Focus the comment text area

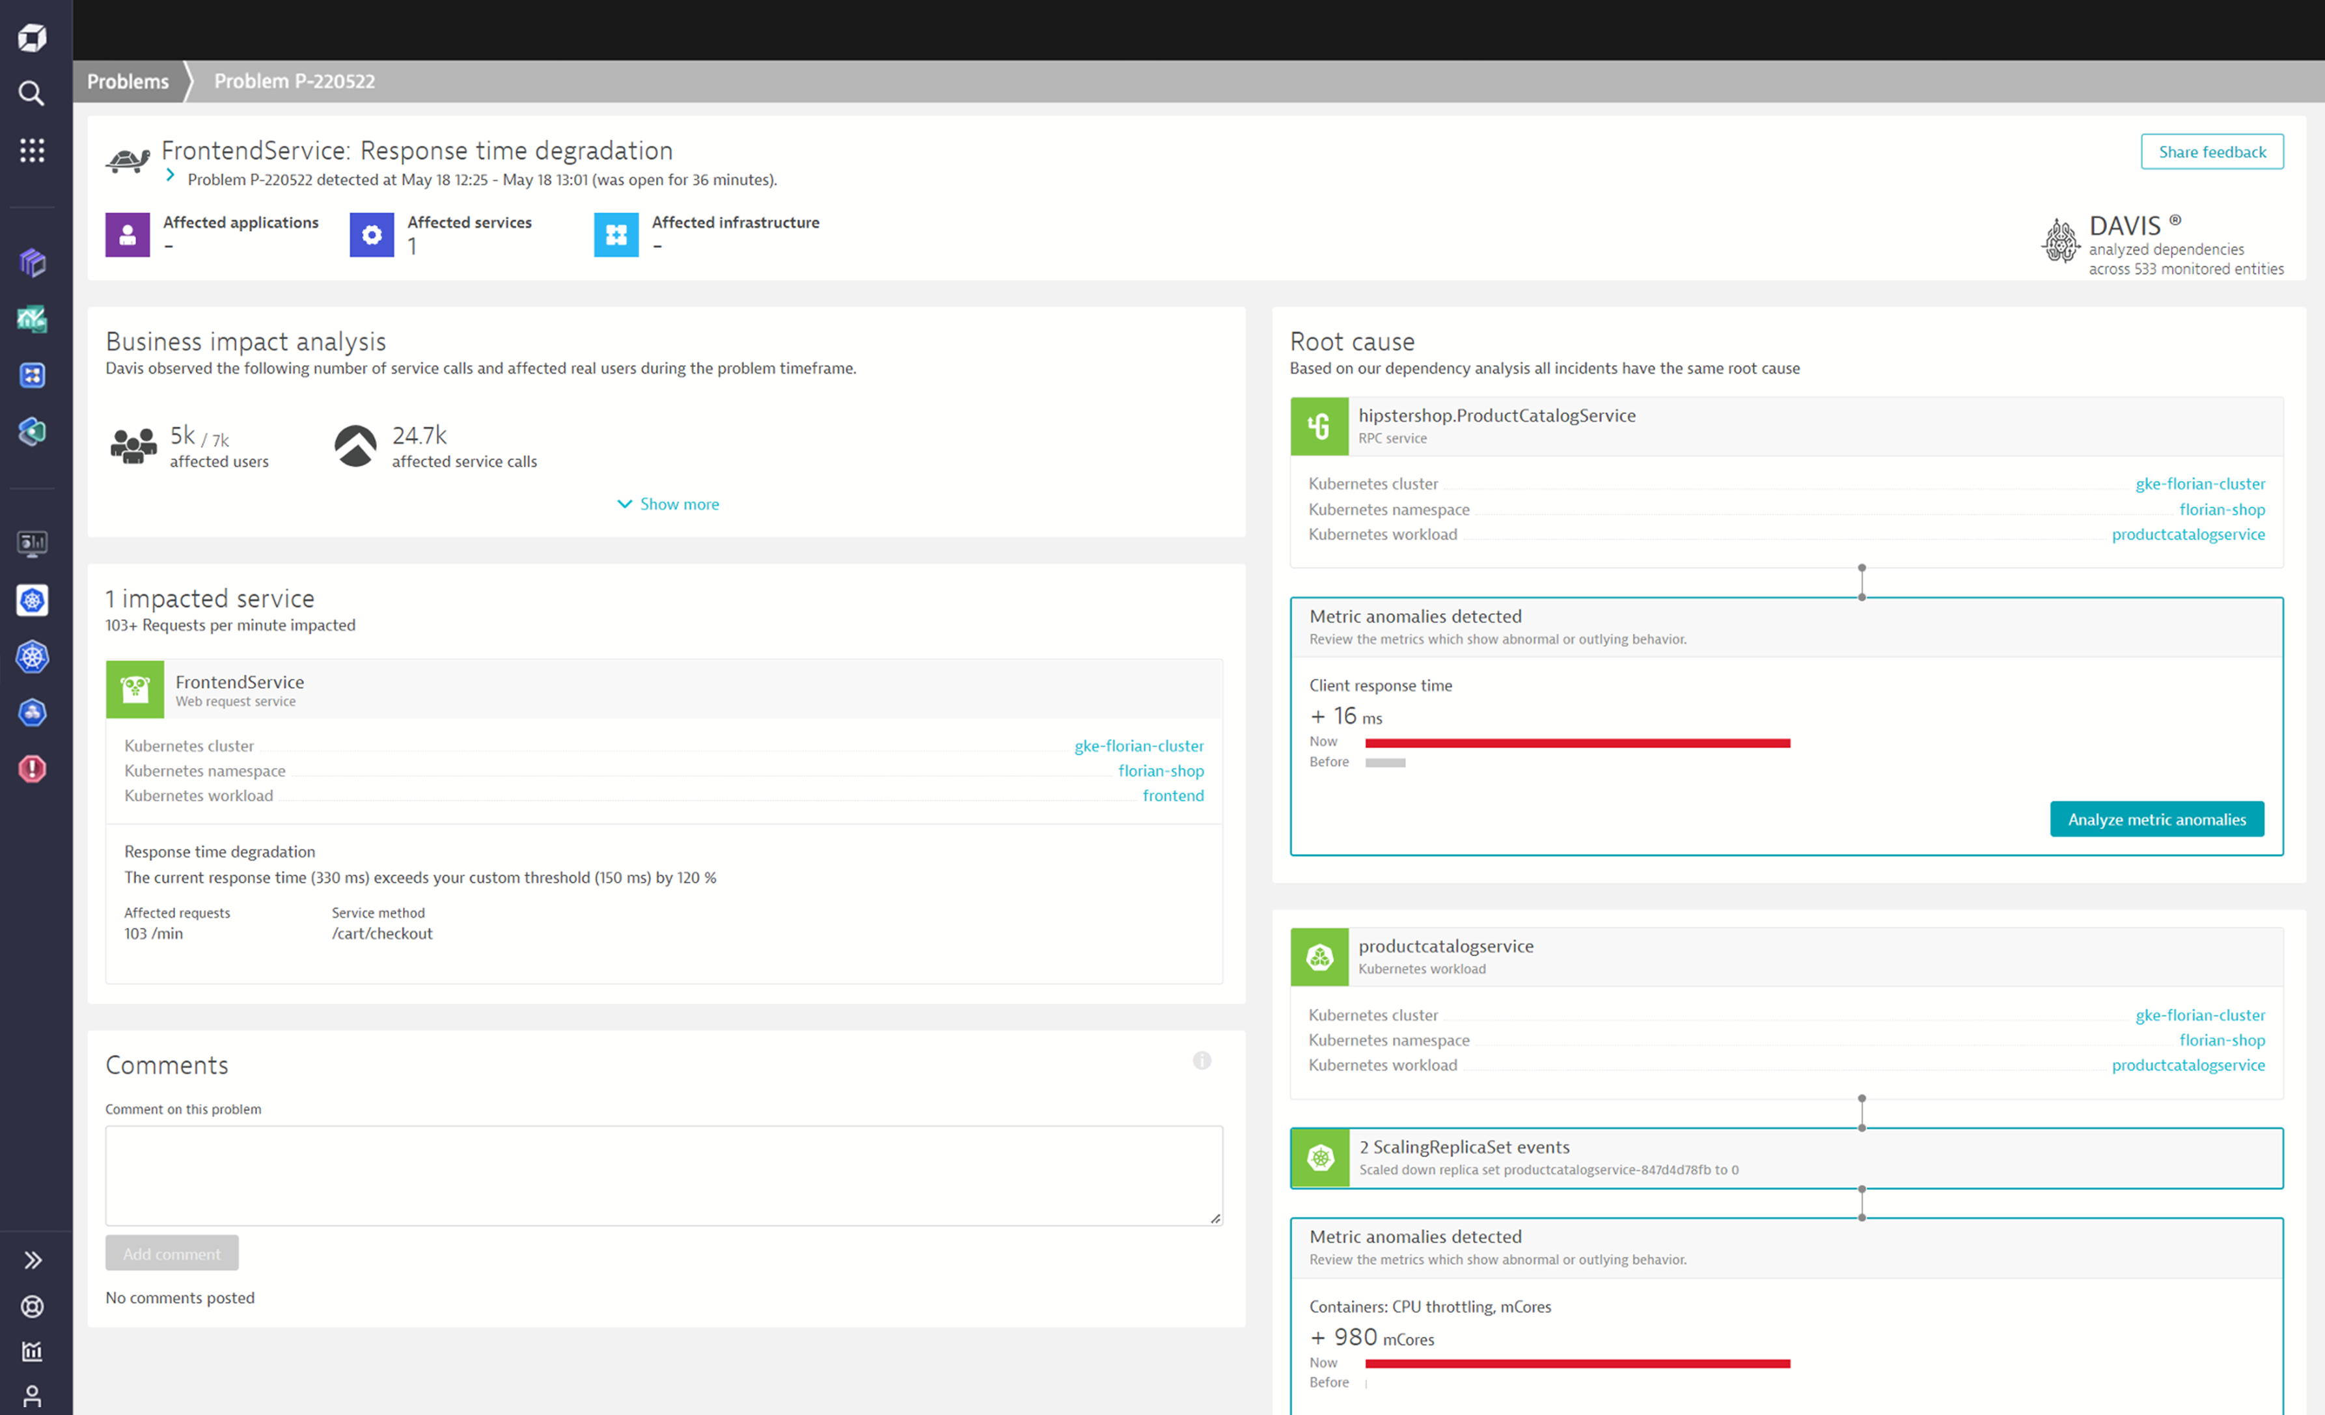(665, 1175)
